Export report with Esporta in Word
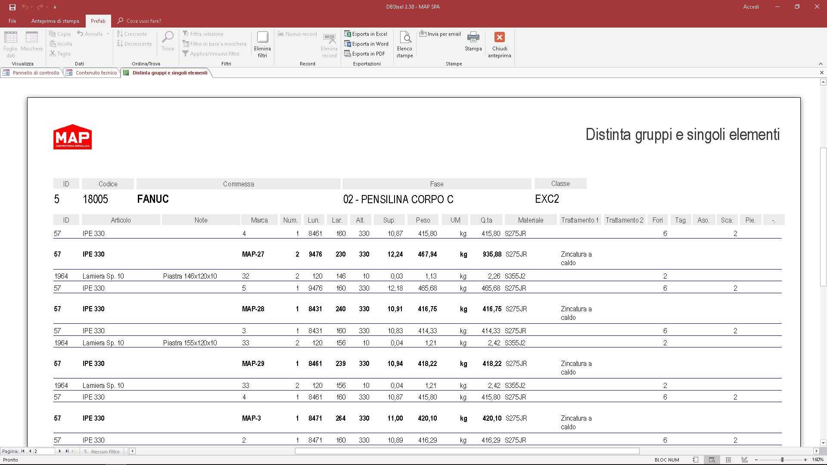The width and height of the screenshot is (827, 465). [367, 43]
